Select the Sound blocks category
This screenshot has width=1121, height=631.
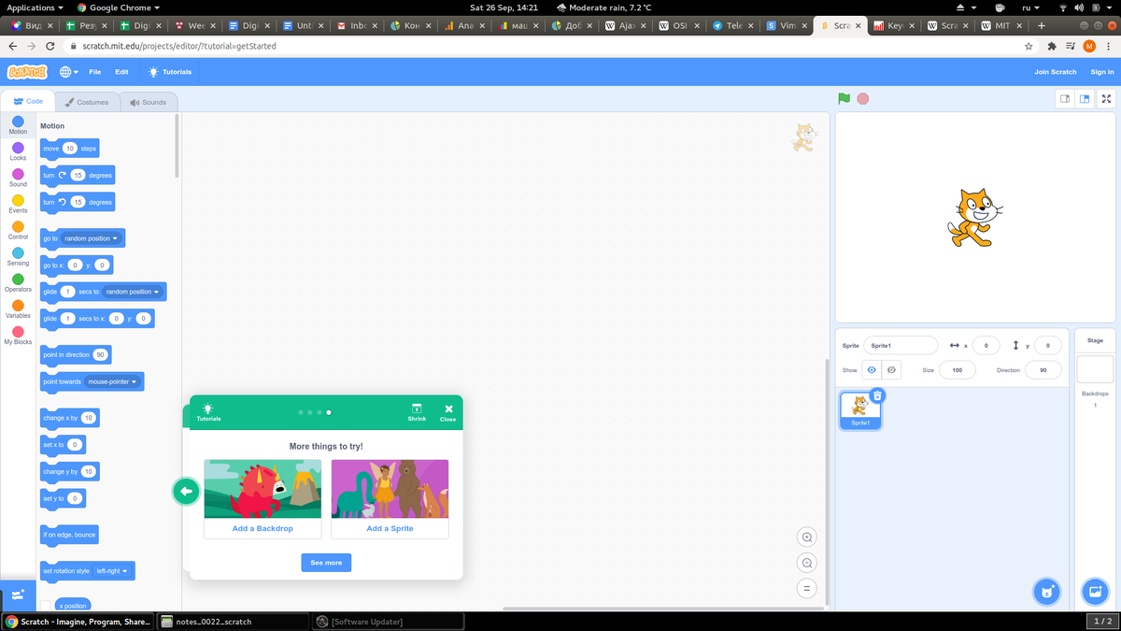[x=18, y=178]
